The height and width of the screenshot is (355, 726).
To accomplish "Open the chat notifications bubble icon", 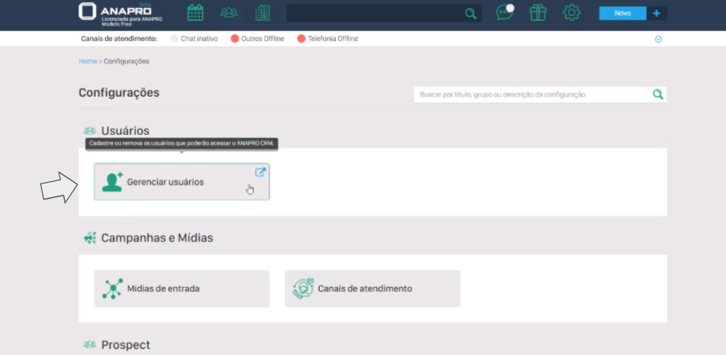I will pyautogui.click(x=504, y=13).
